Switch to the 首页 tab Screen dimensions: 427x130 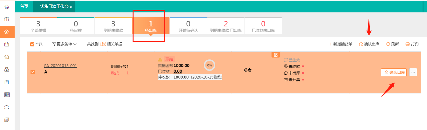click(24, 6)
